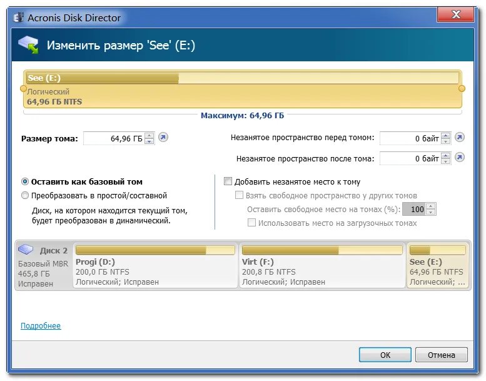Image resolution: width=486 pixels, height=381 pixels.
Task: Increase volume size with up stepper arrow
Action: pos(149,135)
